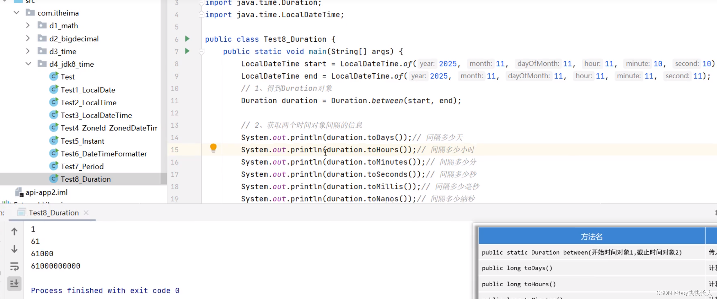Collapse the d4_jdk8_time package
Image resolution: width=717 pixels, height=299 pixels.
coord(28,64)
